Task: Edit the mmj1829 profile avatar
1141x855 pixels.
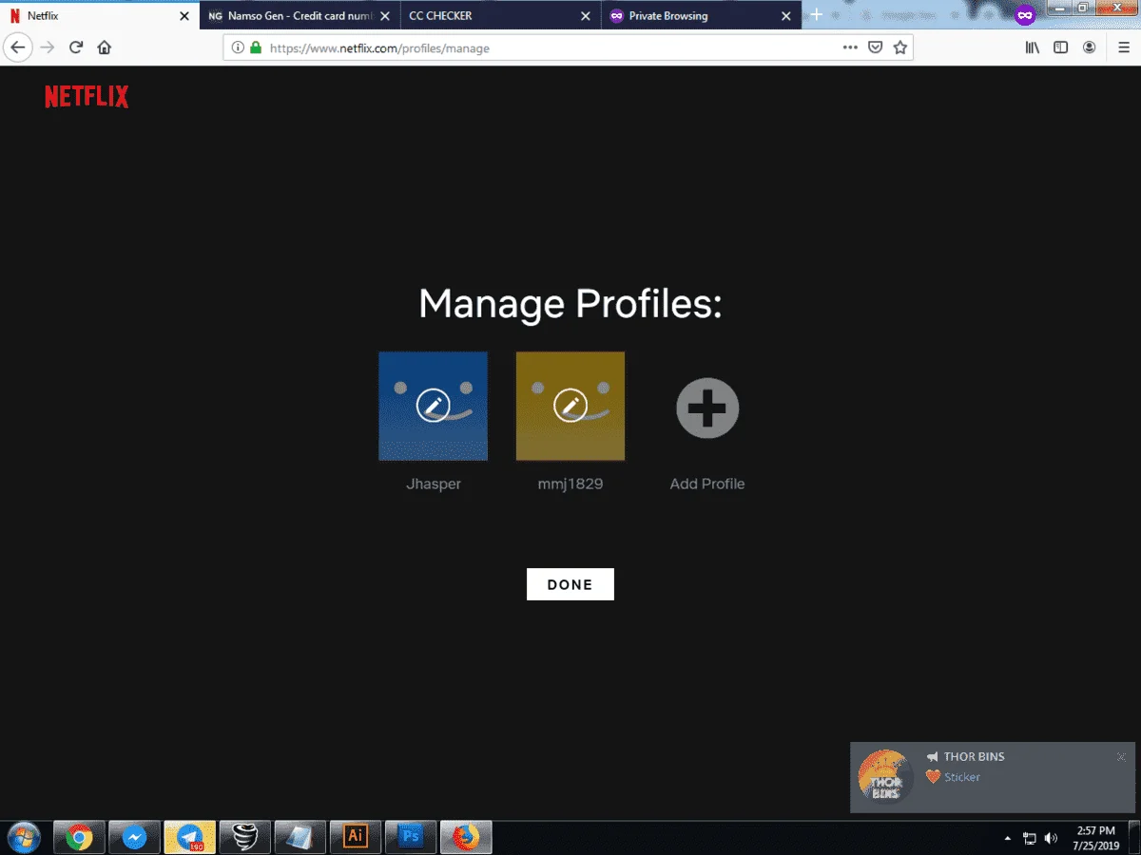Action: coord(570,406)
